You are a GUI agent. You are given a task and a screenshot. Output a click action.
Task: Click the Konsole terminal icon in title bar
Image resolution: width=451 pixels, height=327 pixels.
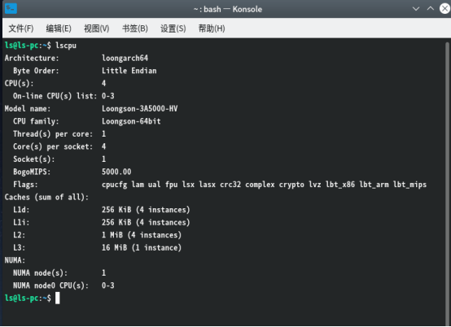click(x=11, y=8)
